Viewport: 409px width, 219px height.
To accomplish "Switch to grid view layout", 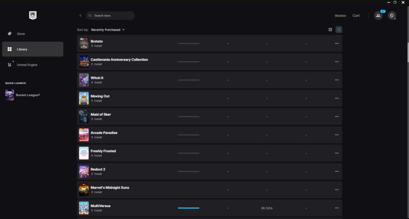I will tap(330, 30).
